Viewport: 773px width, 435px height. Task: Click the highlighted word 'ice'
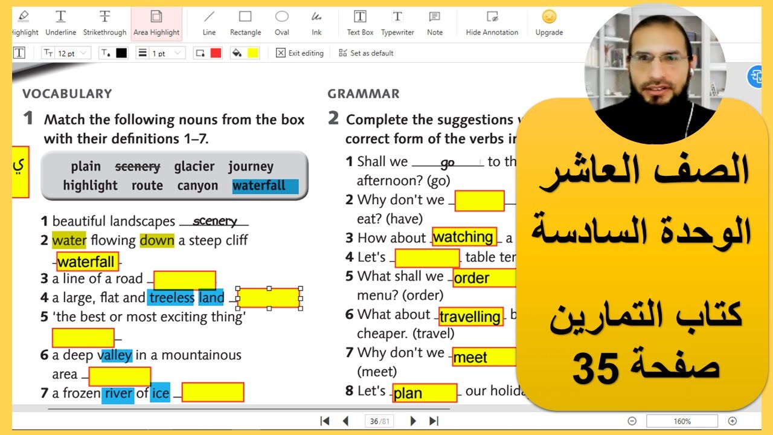click(161, 394)
